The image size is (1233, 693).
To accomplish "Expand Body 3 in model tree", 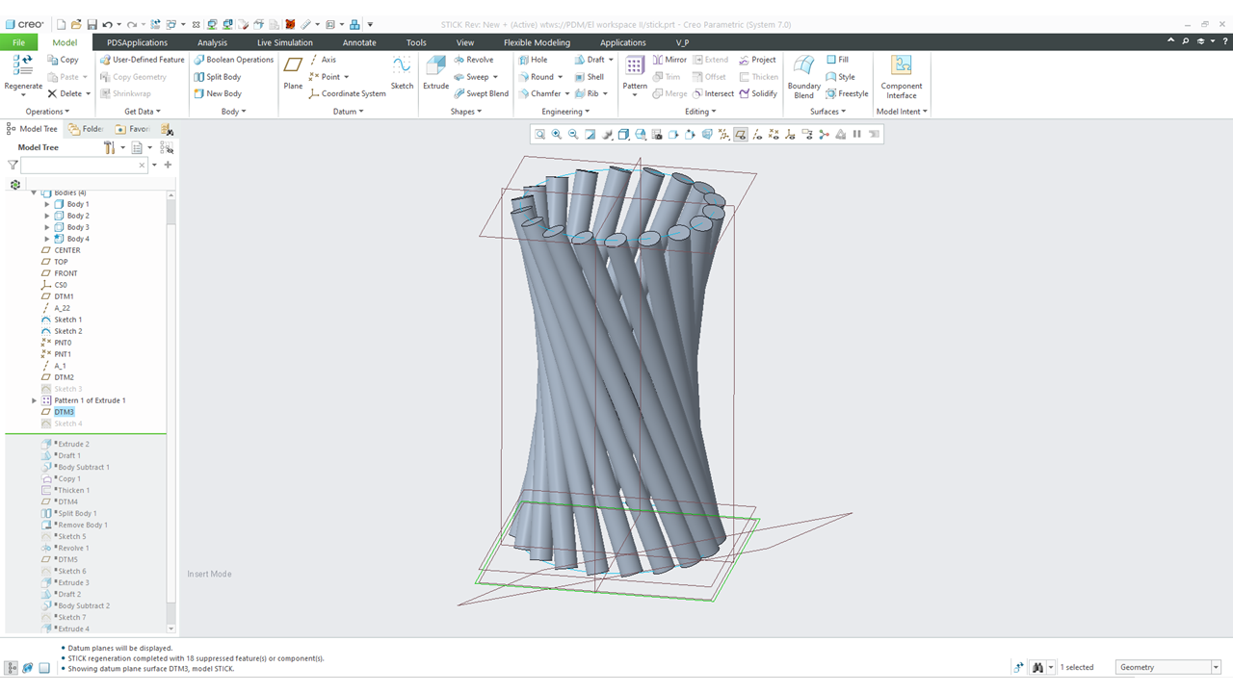I will [47, 227].
